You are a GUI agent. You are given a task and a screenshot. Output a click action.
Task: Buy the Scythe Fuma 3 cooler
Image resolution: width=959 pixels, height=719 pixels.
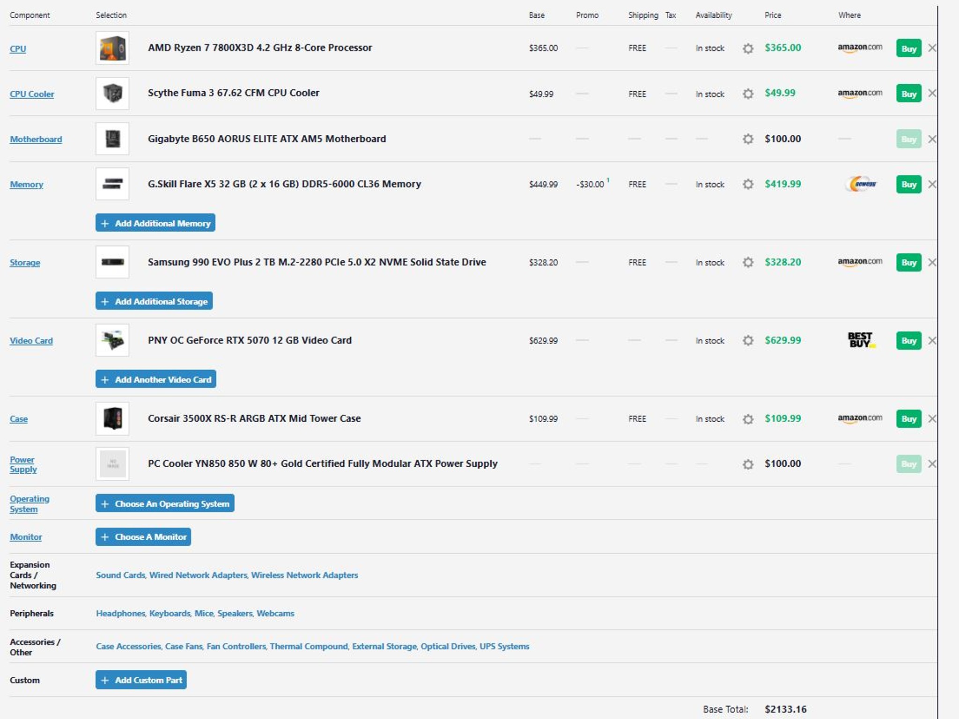[x=908, y=94]
